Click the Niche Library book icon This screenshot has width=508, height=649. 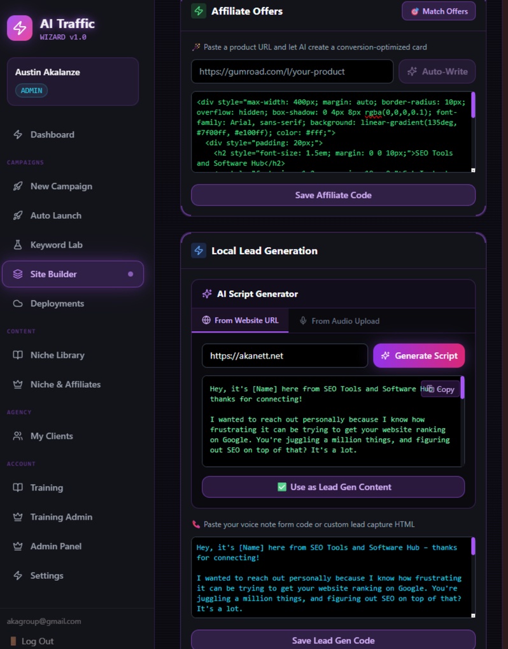coord(18,355)
